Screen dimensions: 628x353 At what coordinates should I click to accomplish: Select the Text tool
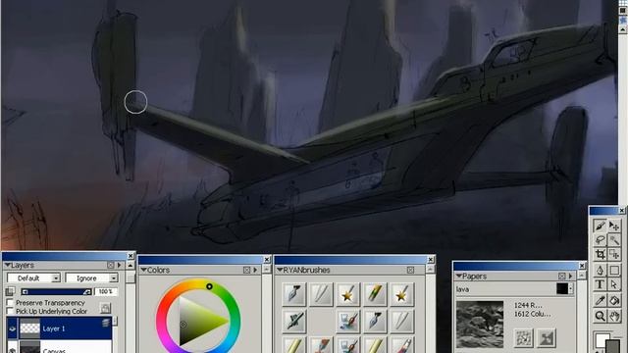tap(600, 284)
